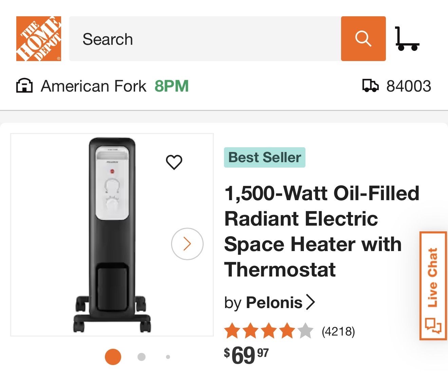Select the American Fork store link
This screenshot has width=448, height=381.
pos(94,86)
